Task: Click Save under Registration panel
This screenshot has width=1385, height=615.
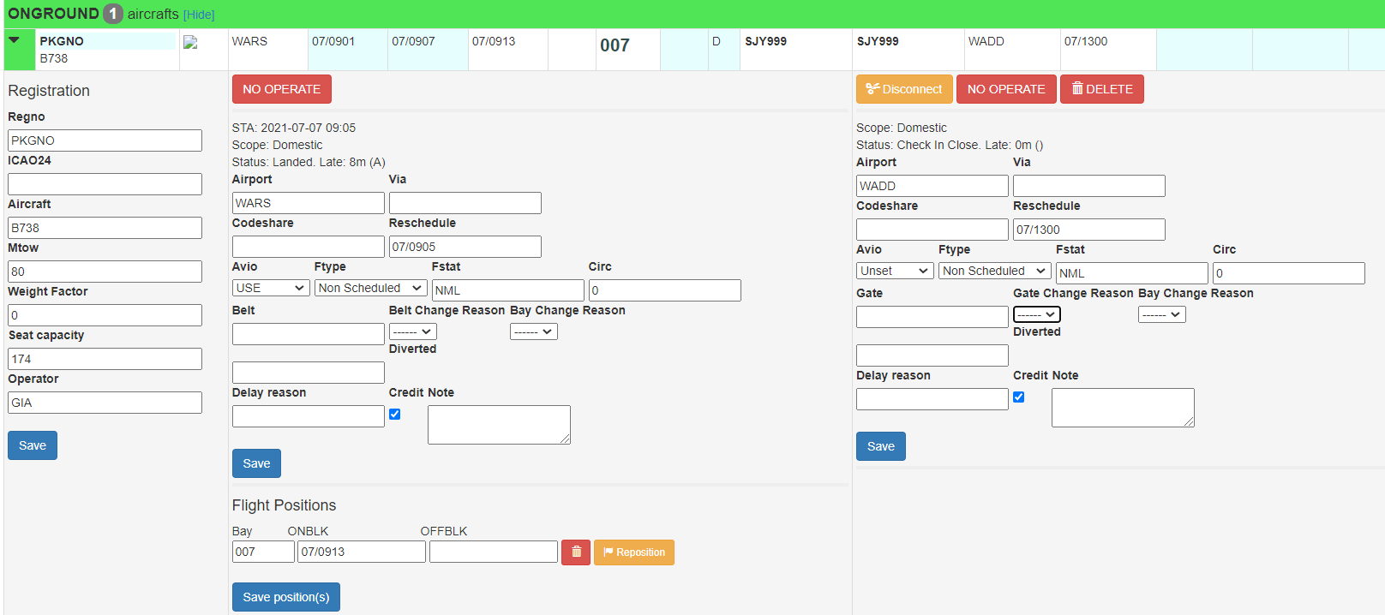Action: (x=33, y=445)
